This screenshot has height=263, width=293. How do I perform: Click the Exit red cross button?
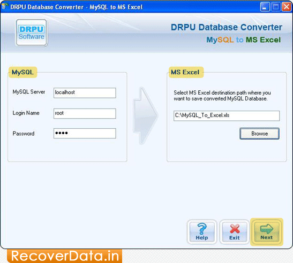coord(234,232)
